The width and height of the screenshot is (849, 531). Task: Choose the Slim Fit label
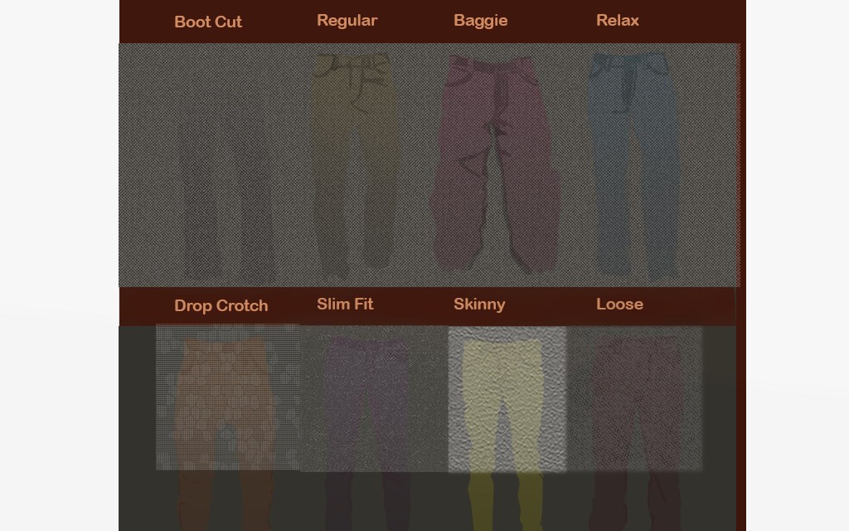345,304
